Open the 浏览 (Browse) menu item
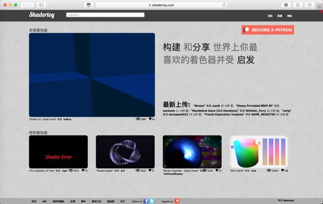Image resolution: width=323 pixels, height=204 pixels. 270,16
